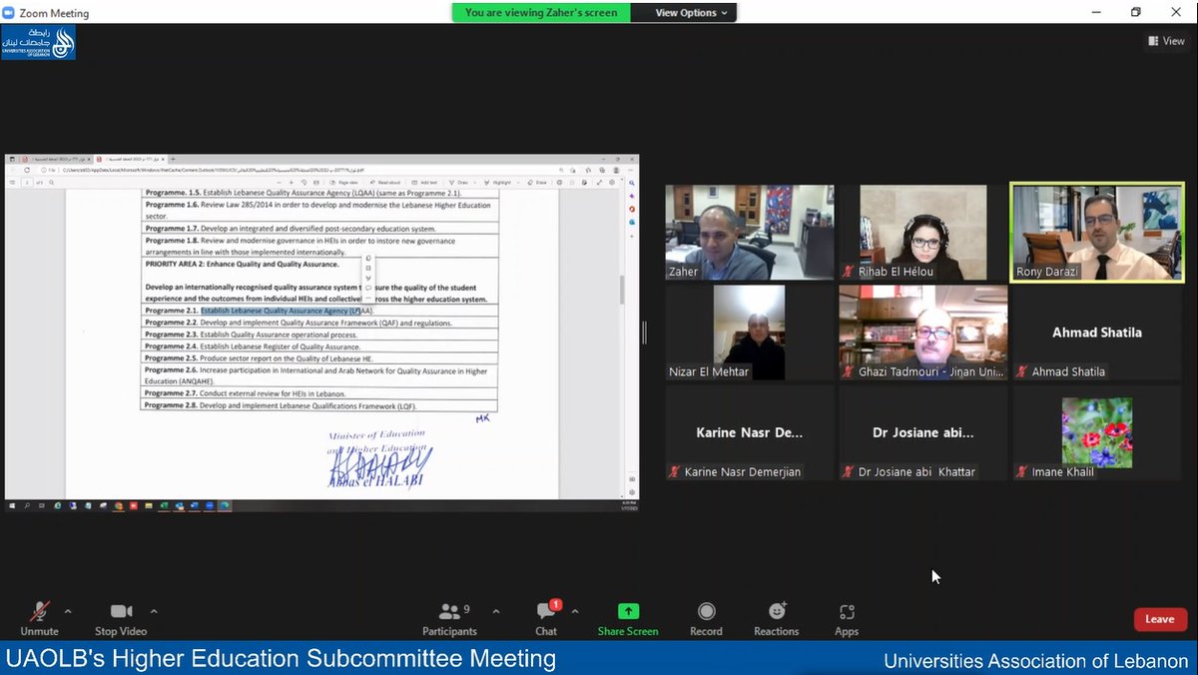Select Nizar El Mehtar's video tile
This screenshot has height=675, width=1198.
coord(750,333)
